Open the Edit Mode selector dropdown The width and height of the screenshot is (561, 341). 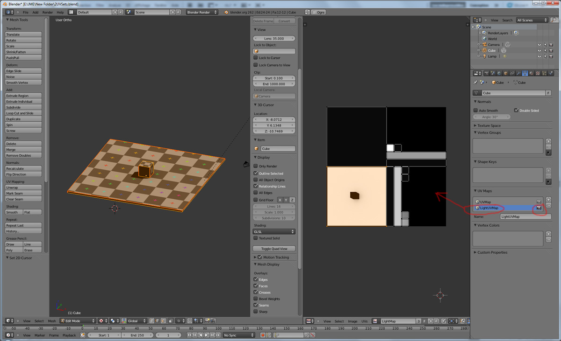[x=77, y=321]
